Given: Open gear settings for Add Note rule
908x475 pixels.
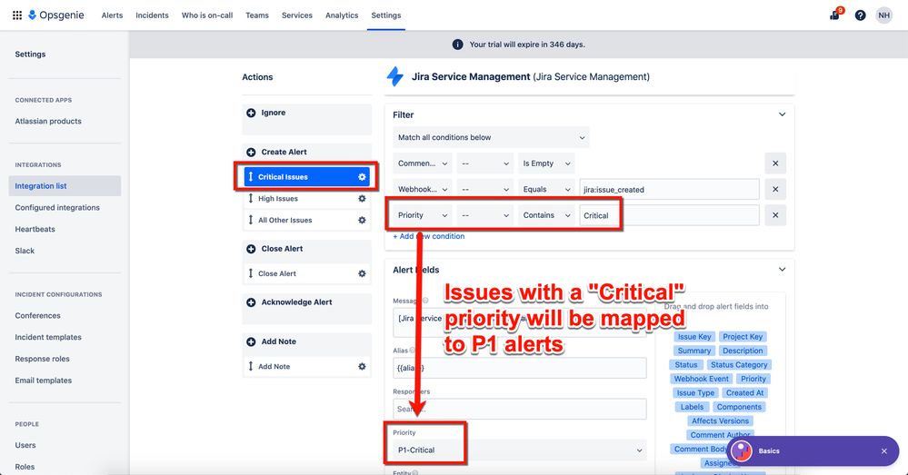Looking at the screenshot, I should coord(362,367).
